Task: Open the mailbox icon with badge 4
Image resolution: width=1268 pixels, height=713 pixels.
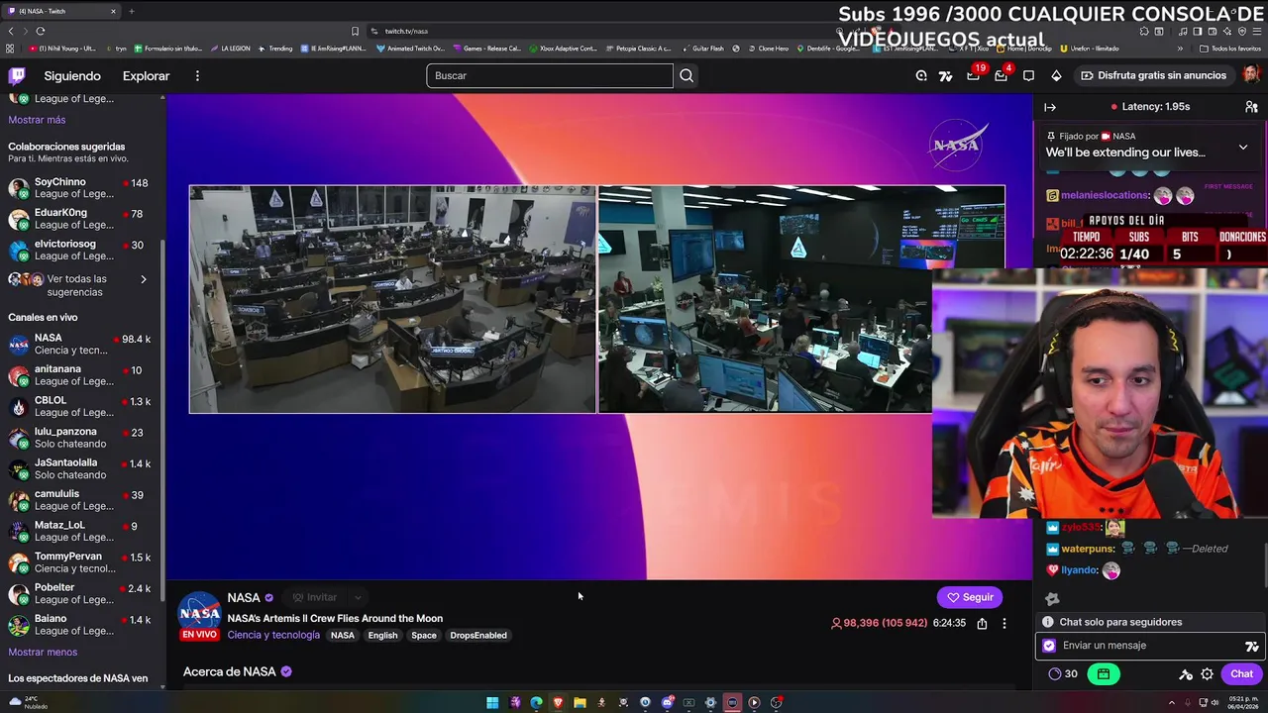Action: pos(1001,75)
